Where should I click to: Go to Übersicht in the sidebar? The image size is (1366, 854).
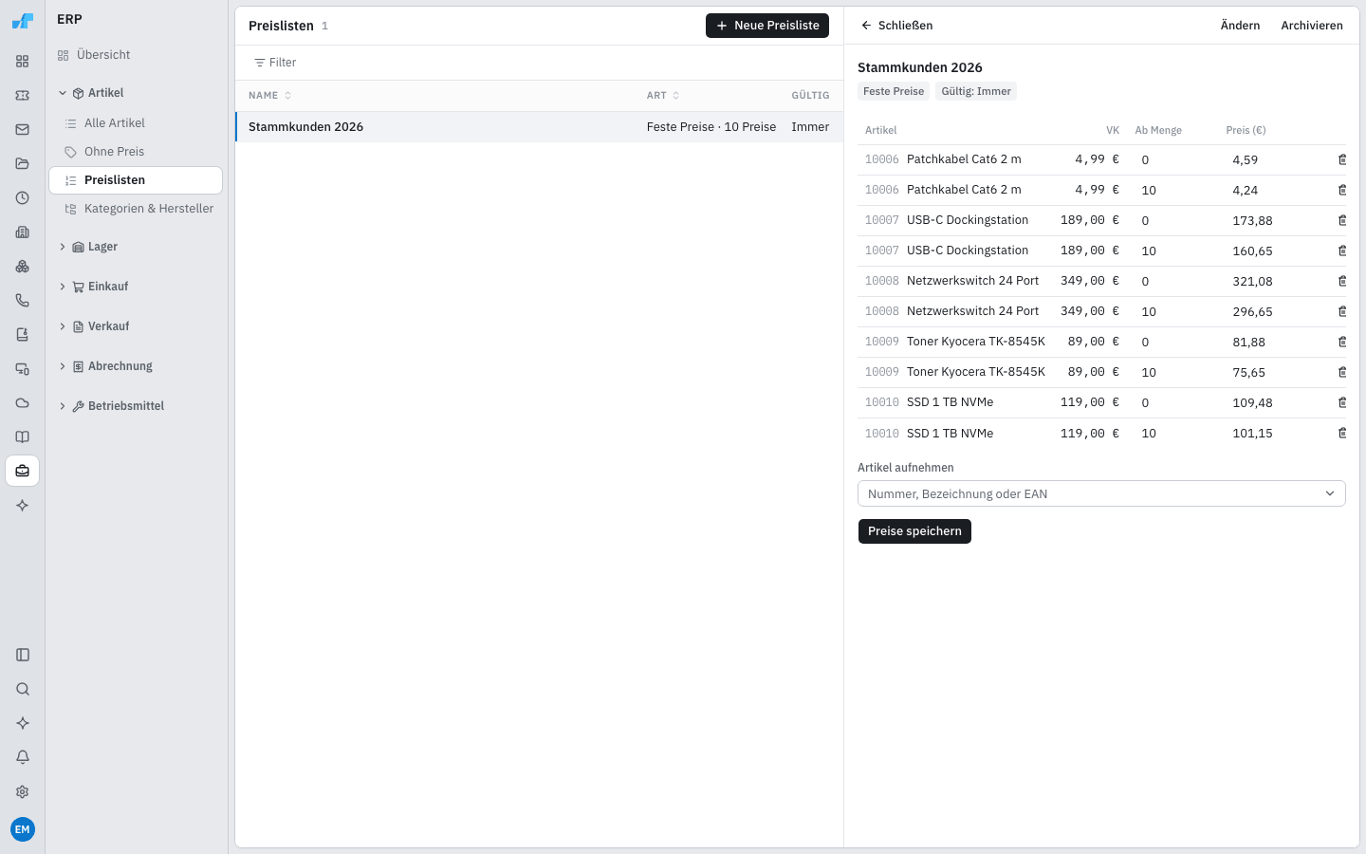(136, 55)
